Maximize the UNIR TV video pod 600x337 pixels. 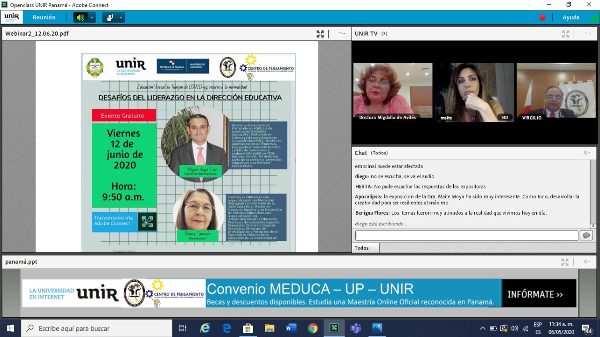566,34
